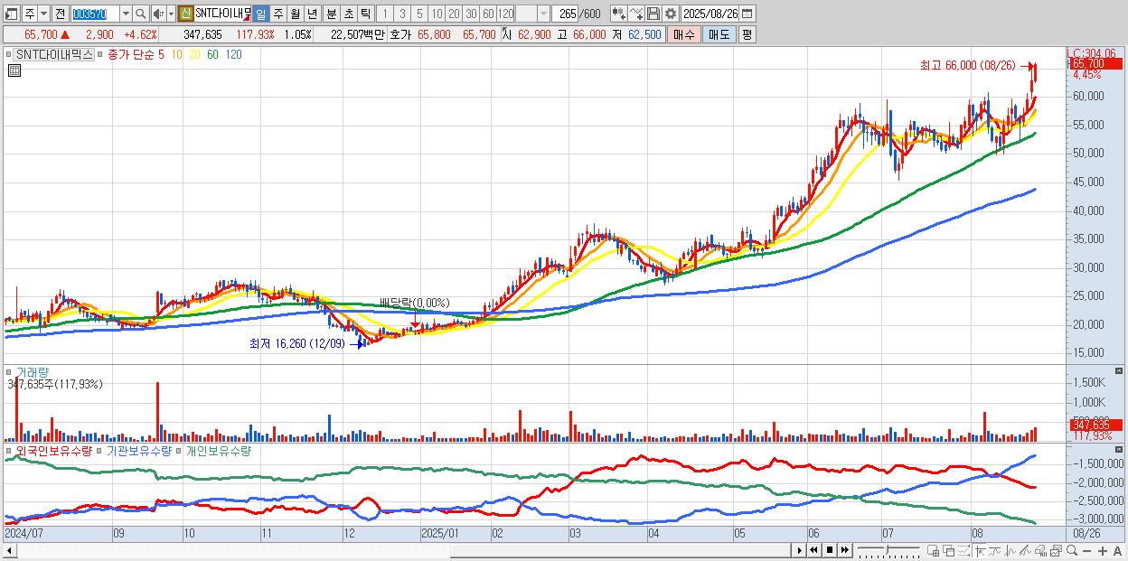Click the SNT다이내믹스 chart legend label
The width and height of the screenshot is (1128, 561).
pyautogui.click(x=54, y=54)
